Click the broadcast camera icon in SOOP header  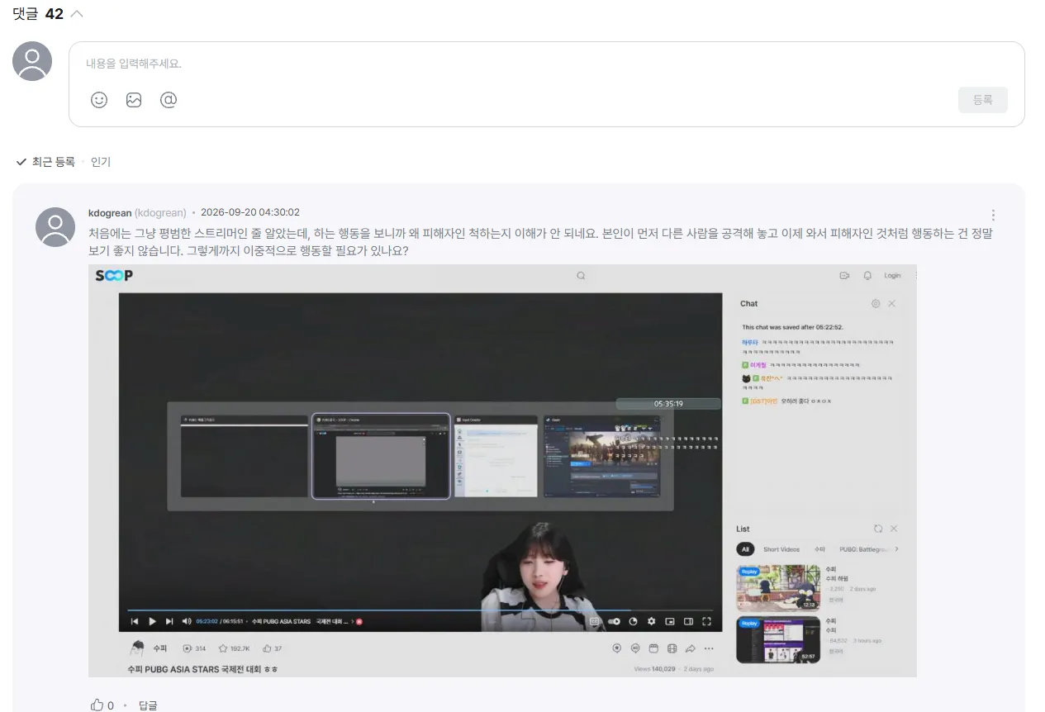click(x=844, y=276)
